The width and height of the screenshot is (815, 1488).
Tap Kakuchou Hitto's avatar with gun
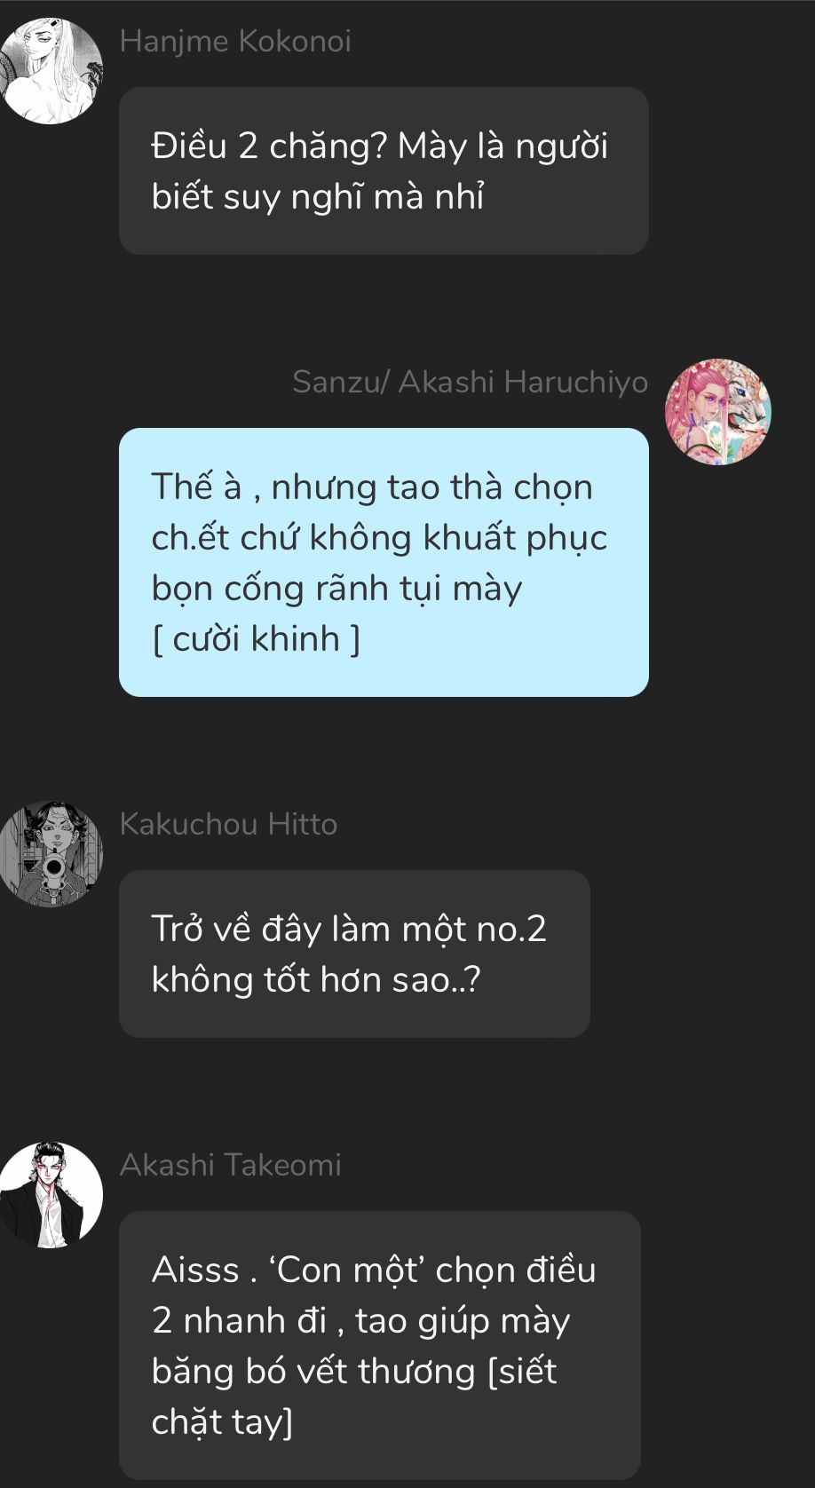(x=51, y=854)
